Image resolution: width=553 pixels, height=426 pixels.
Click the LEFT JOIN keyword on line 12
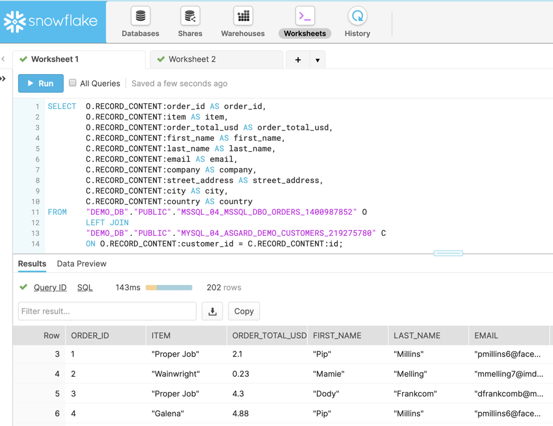(107, 223)
